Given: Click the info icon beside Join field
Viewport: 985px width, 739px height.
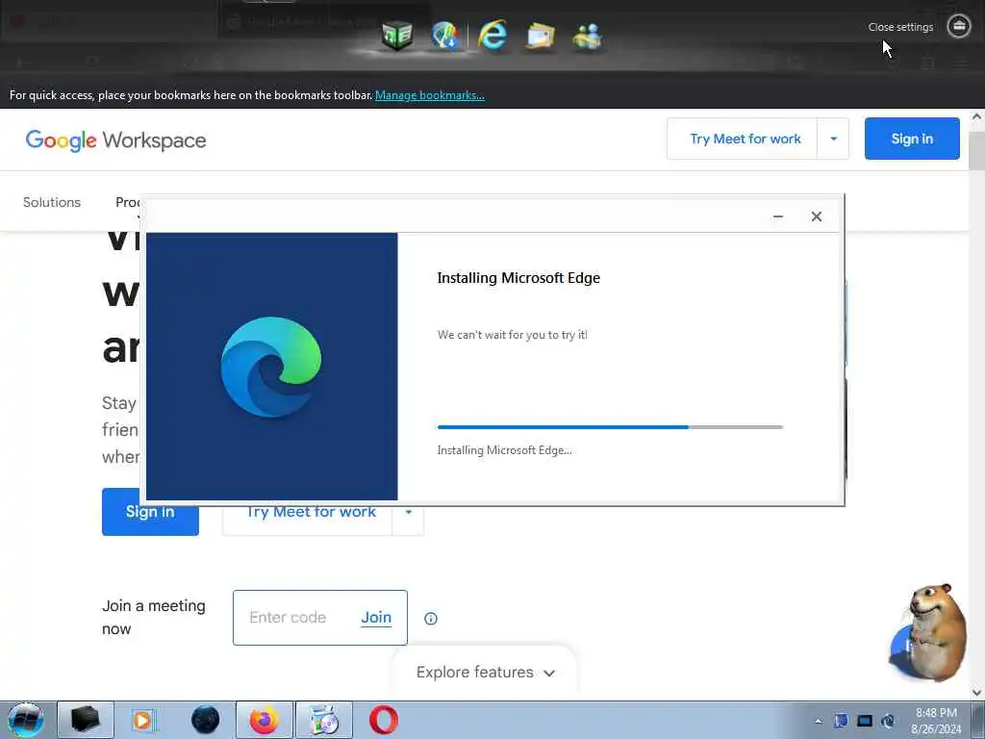Looking at the screenshot, I should tap(430, 619).
